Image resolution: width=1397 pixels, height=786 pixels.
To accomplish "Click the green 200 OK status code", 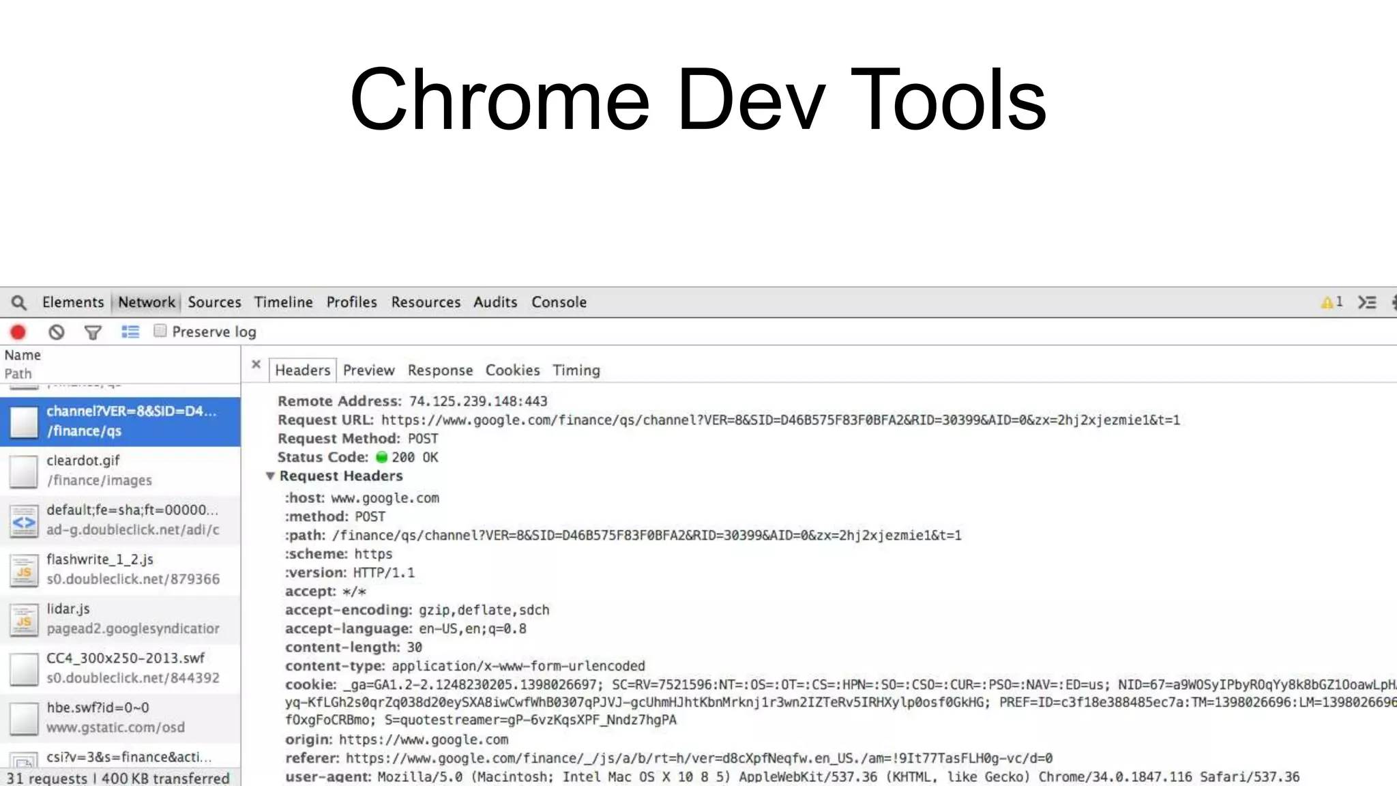I will 407,458.
